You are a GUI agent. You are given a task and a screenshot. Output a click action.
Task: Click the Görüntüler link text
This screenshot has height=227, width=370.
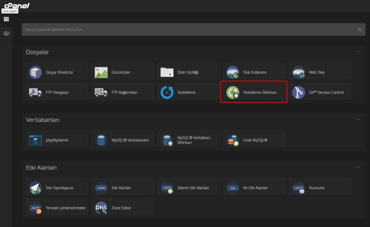click(121, 72)
